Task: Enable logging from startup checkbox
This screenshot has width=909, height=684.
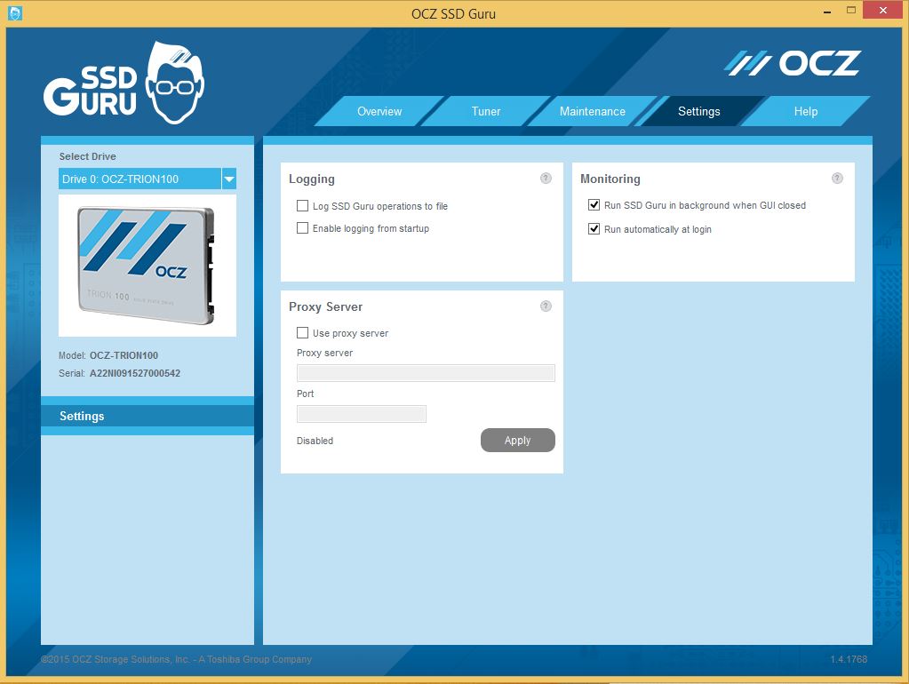Action: [302, 227]
